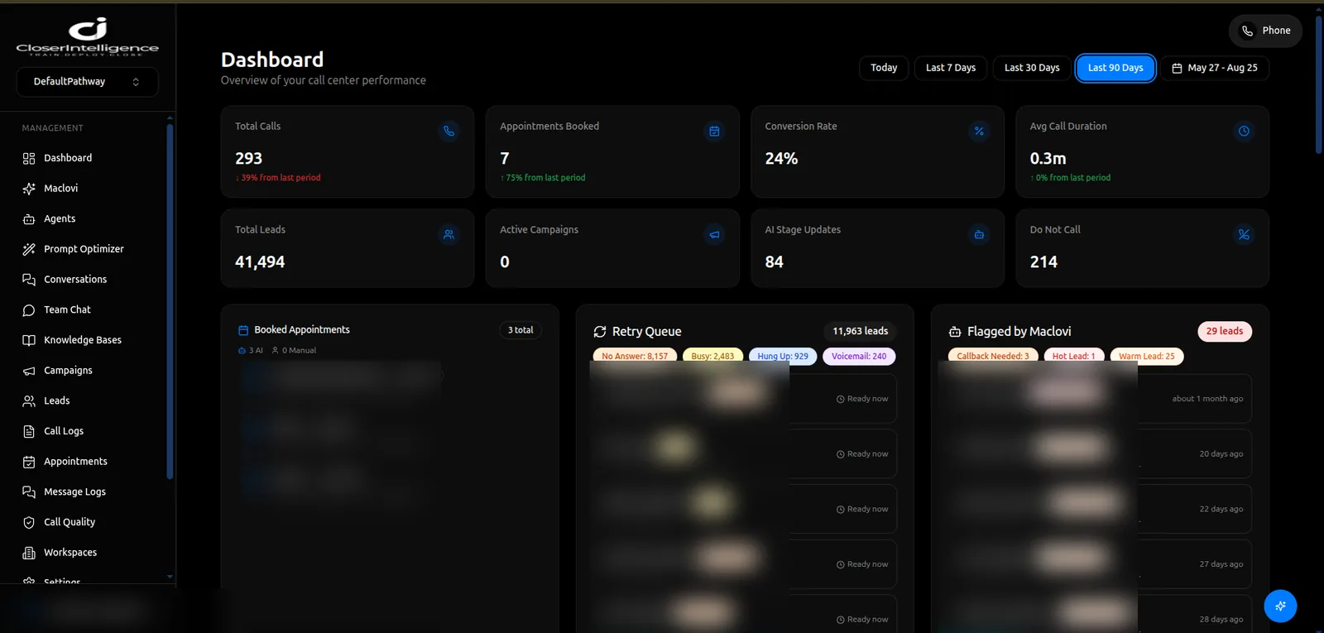This screenshot has width=1324, height=633.
Task: Open the May 27 - Aug 25 date picker
Action: 1215,68
